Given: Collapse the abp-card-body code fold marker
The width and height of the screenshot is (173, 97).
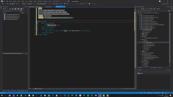Looking at the screenshot, I should [38, 29].
